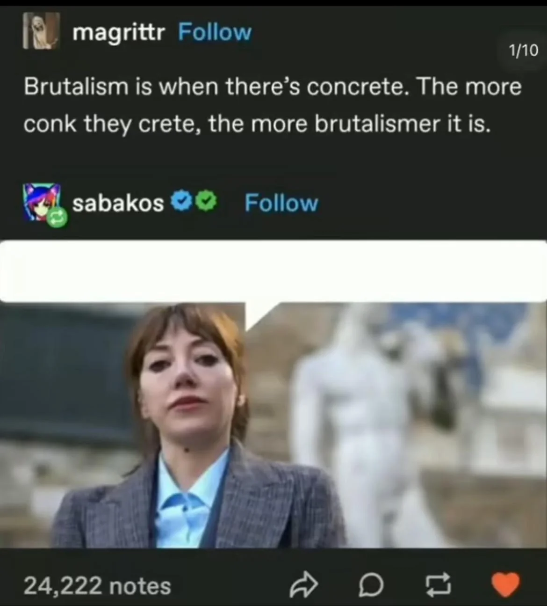Click the green verified badge
This screenshot has height=606, width=547.
pos(207,201)
